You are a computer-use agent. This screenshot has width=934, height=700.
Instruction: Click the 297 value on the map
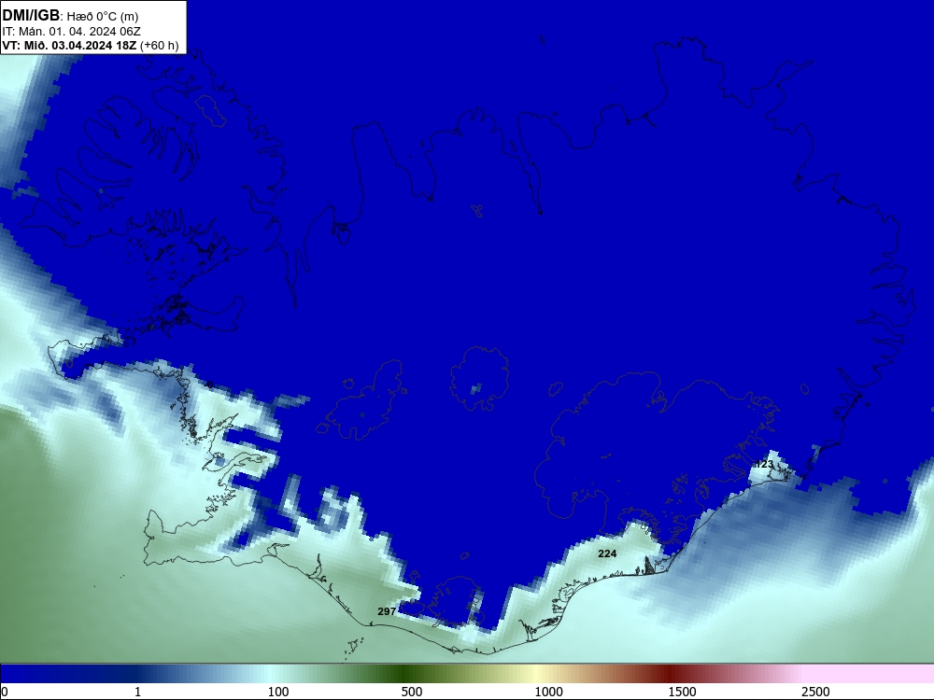coord(387,611)
